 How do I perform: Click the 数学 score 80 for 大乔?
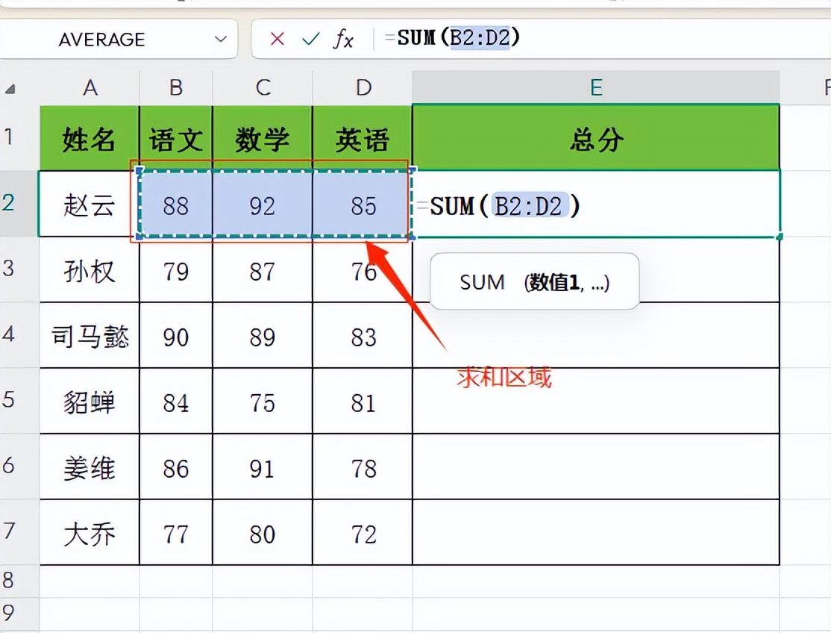coord(263,533)
